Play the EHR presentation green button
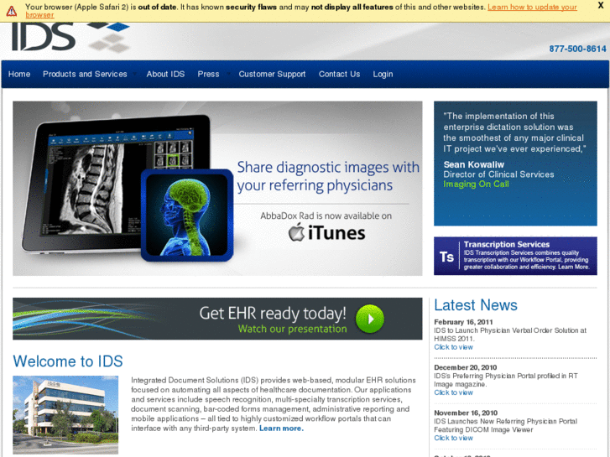610x457 pixels. coord(369,319)
